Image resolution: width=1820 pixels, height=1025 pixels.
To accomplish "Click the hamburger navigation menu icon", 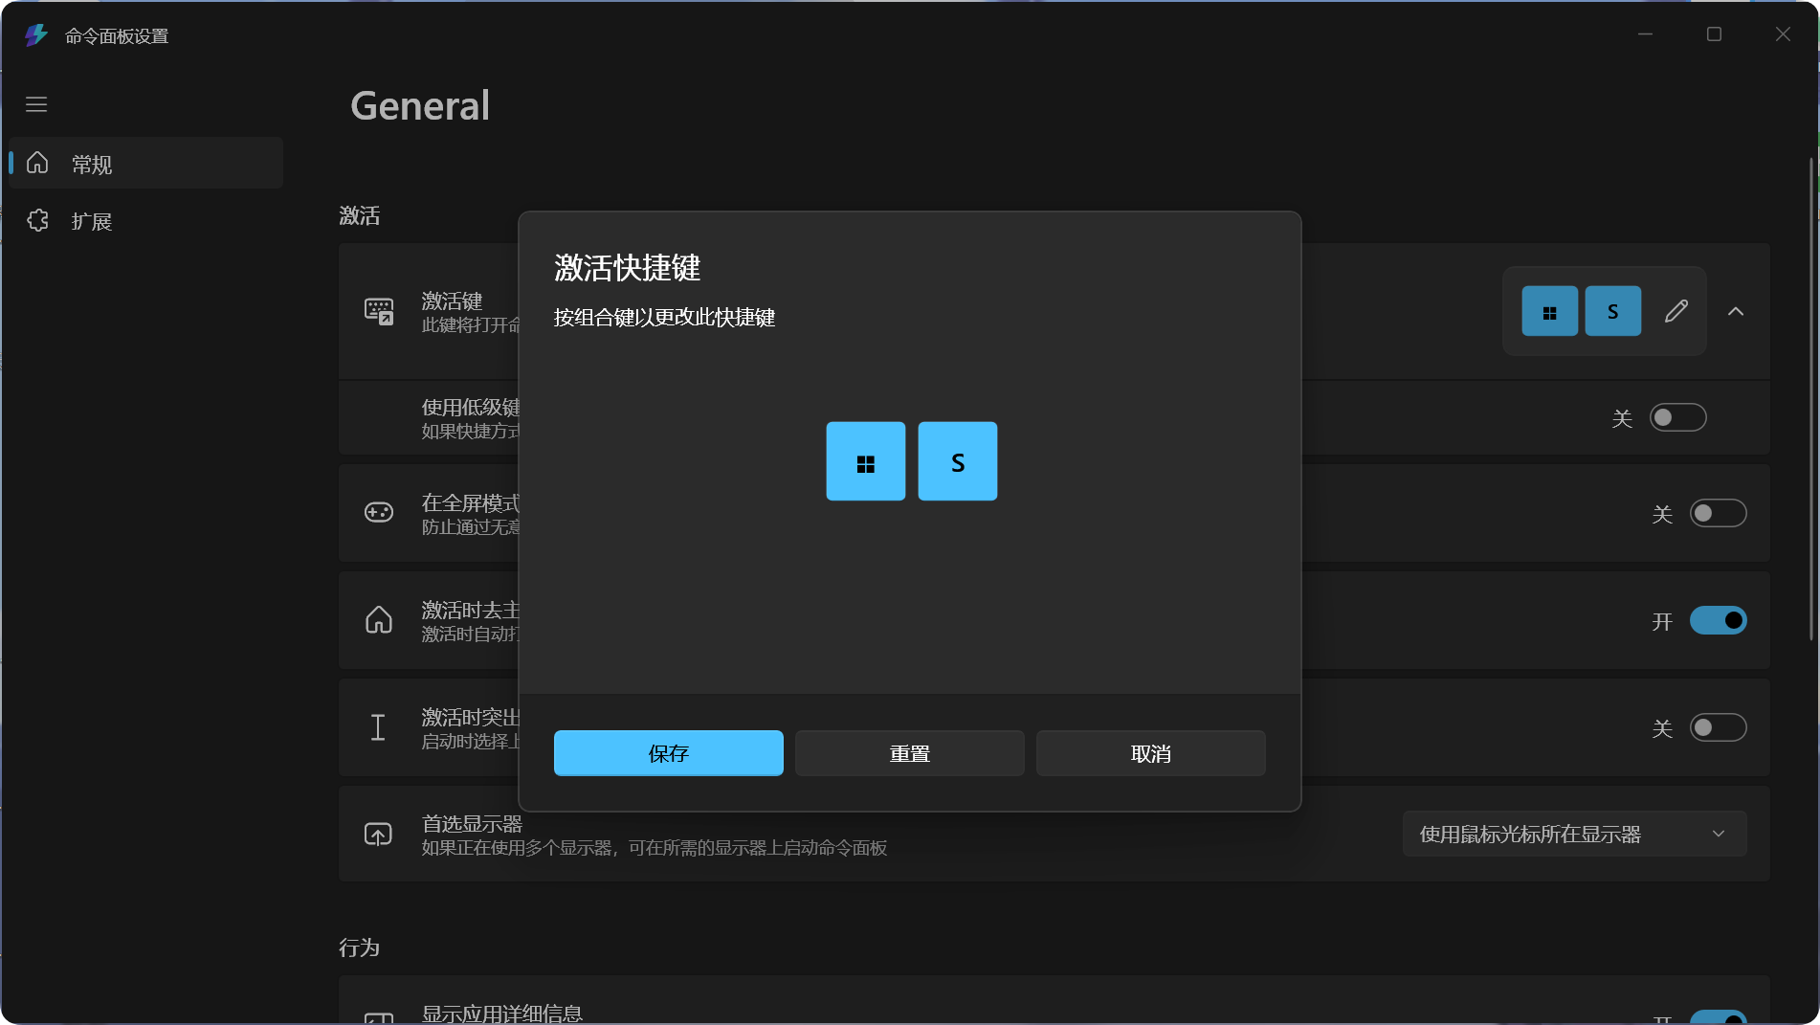I will point(36,104).
